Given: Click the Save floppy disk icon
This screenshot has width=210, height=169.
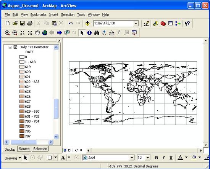Looking at the screenshot, I should click(23, 23).
